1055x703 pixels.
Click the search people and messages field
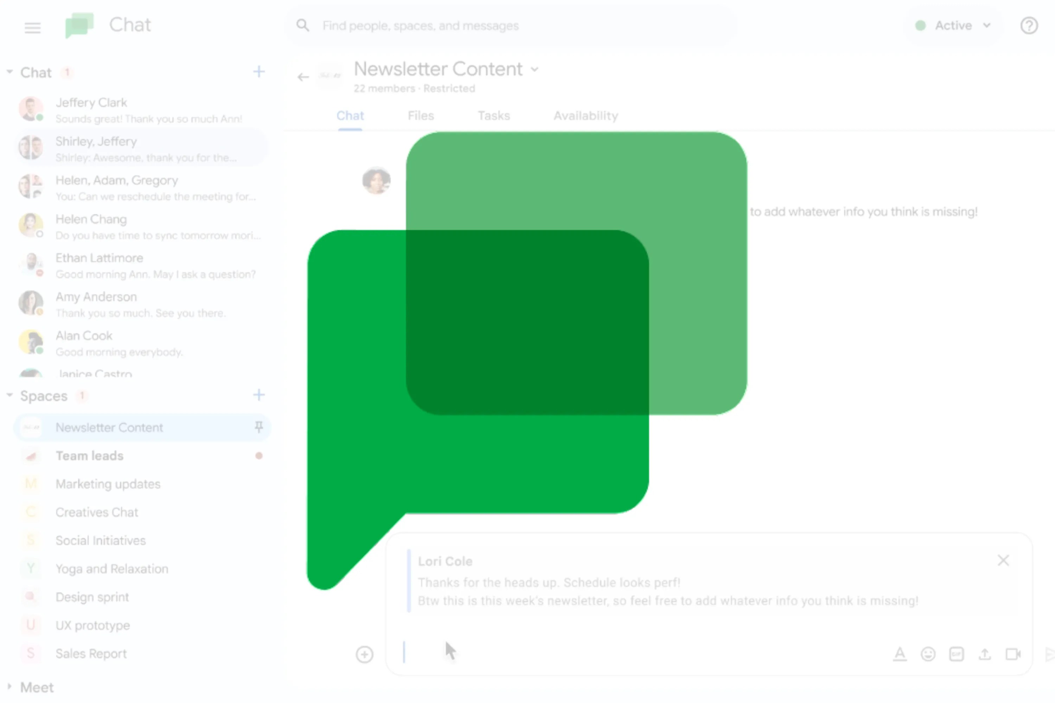pyautogui.click(x=511, y=26)
